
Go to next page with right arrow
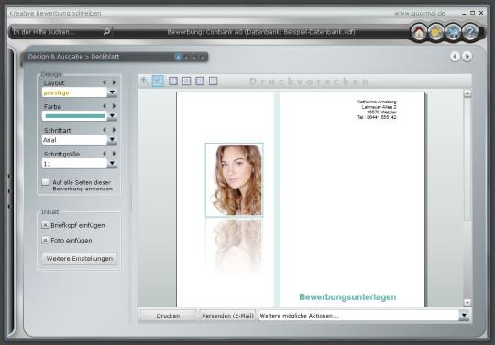(467, 57)
